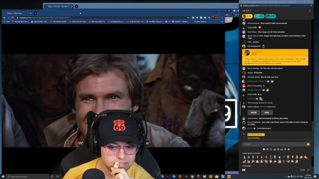The width and height of the screenshot is (319, 179).
Task: Select the 'POGGERS' chat message
Action: click(258, 73)
